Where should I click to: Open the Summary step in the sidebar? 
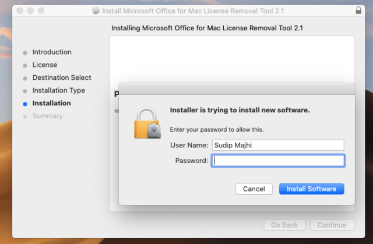click(x=48, y=116)
